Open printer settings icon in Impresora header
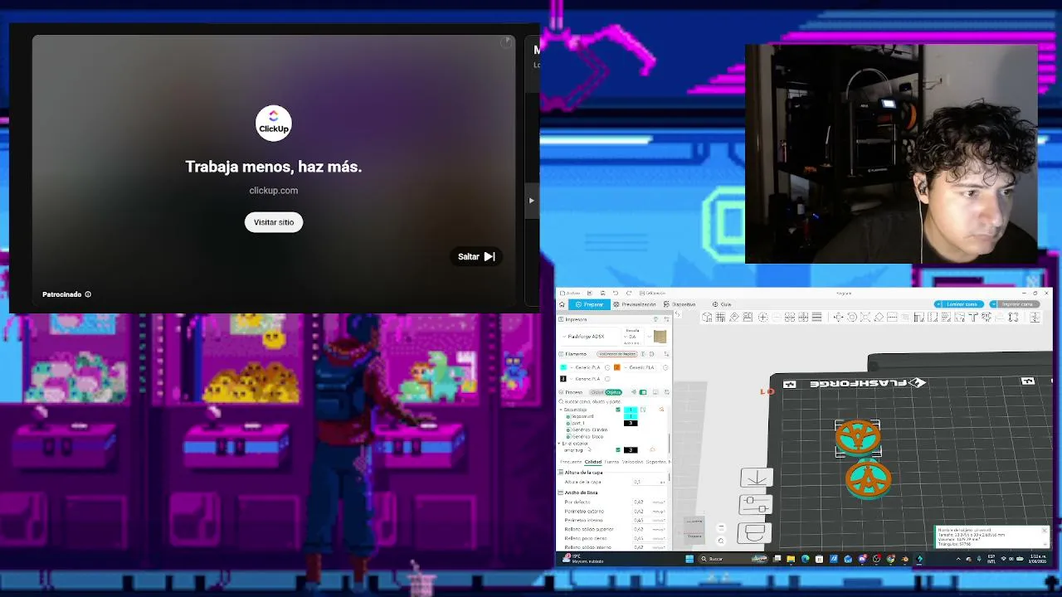This screenshot has width=1062, height=597. (665, 319)
